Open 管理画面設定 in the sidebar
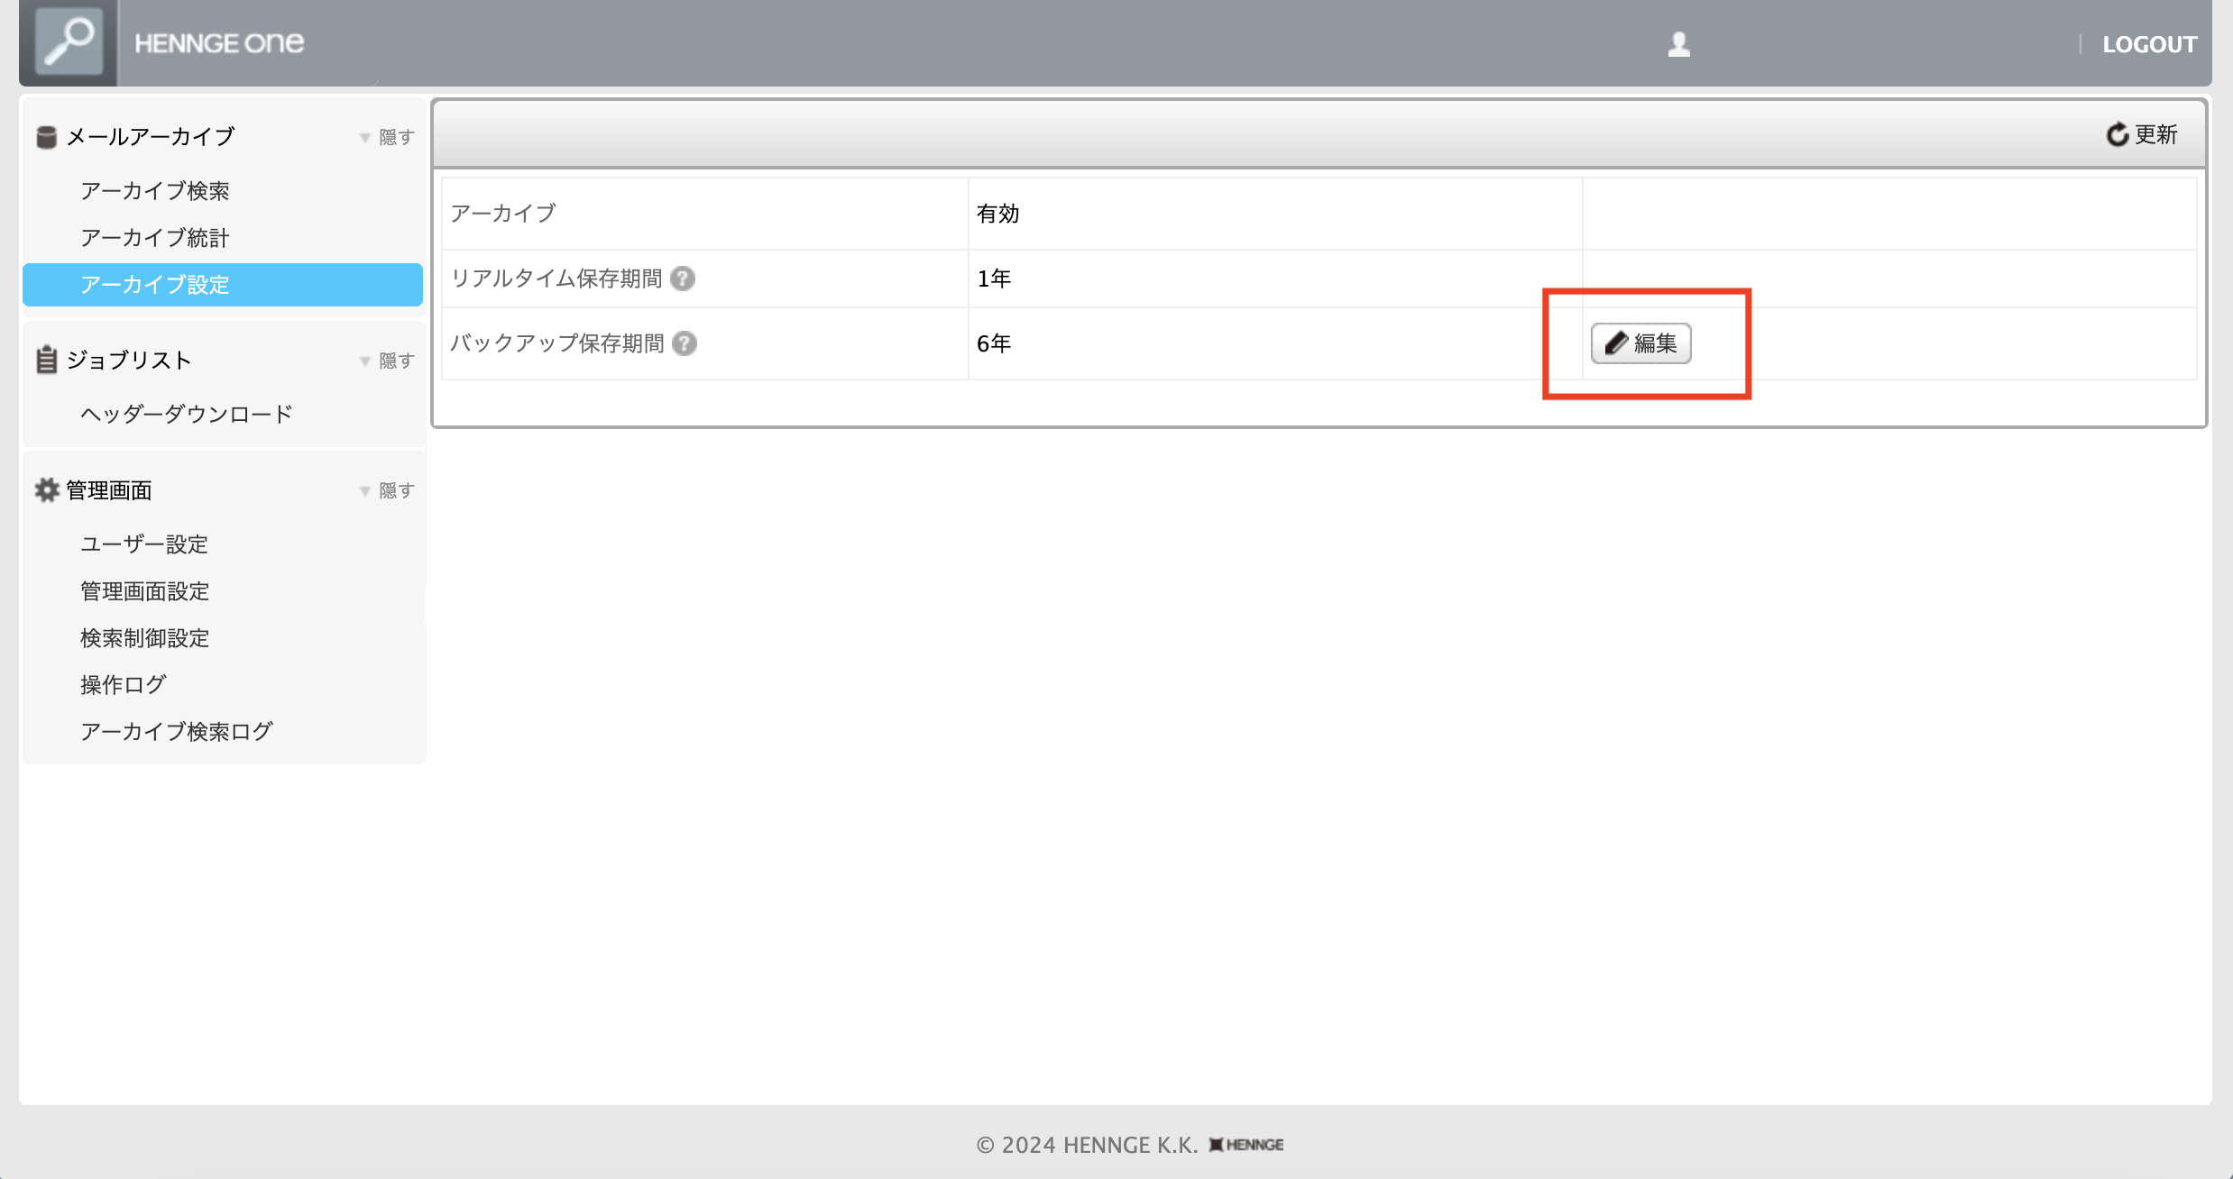The height and width of the screenshot is (1179, 2233). [144, 591]
